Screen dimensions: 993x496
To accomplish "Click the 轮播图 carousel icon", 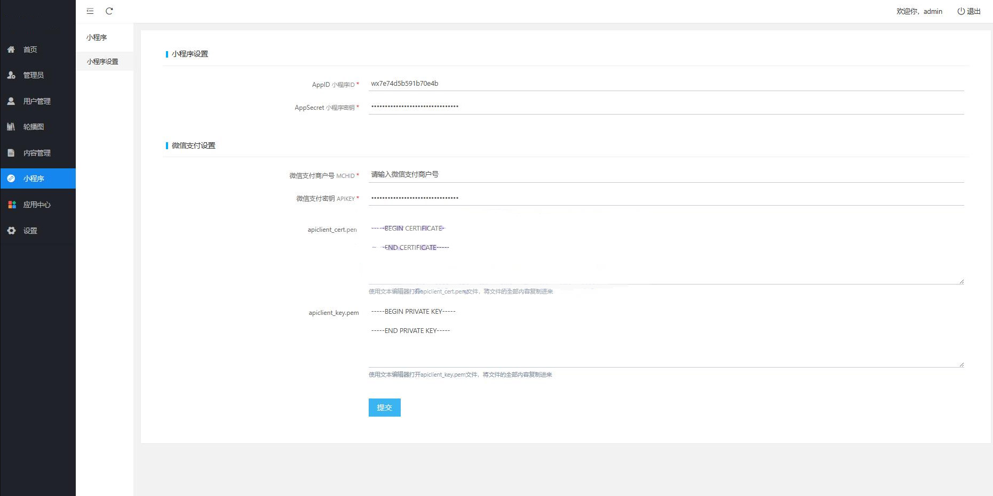I will (11, 127).
